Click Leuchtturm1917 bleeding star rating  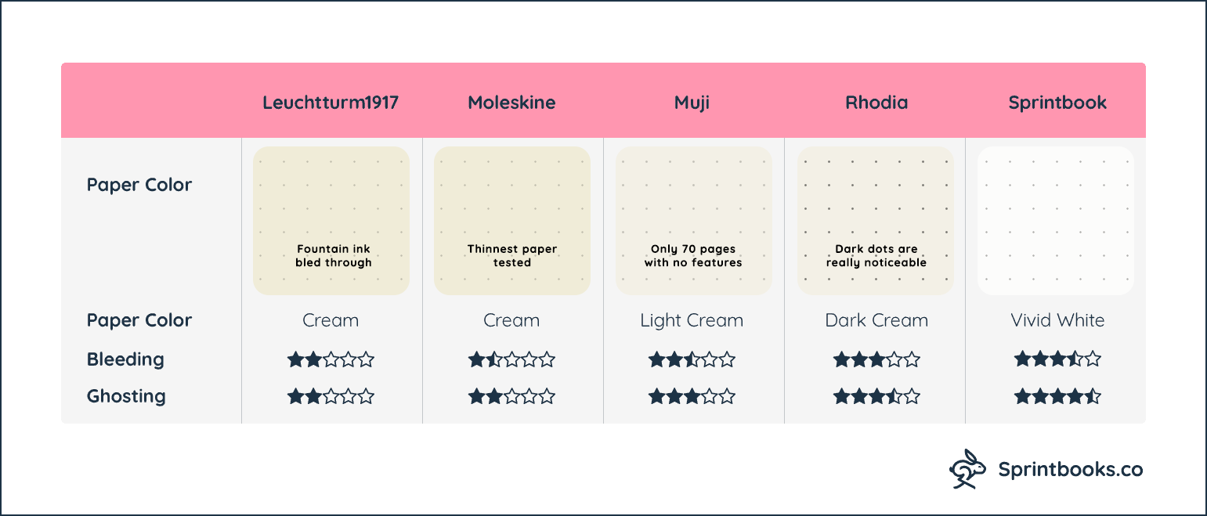point(331,360)
